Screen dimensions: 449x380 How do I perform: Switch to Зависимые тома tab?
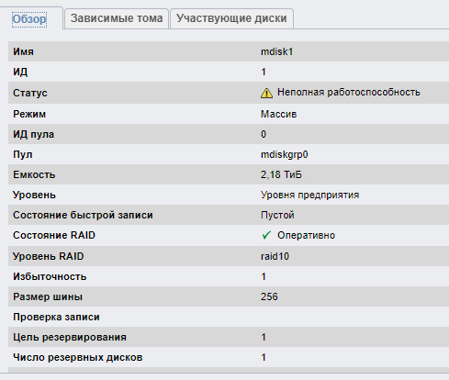point(117,18)
